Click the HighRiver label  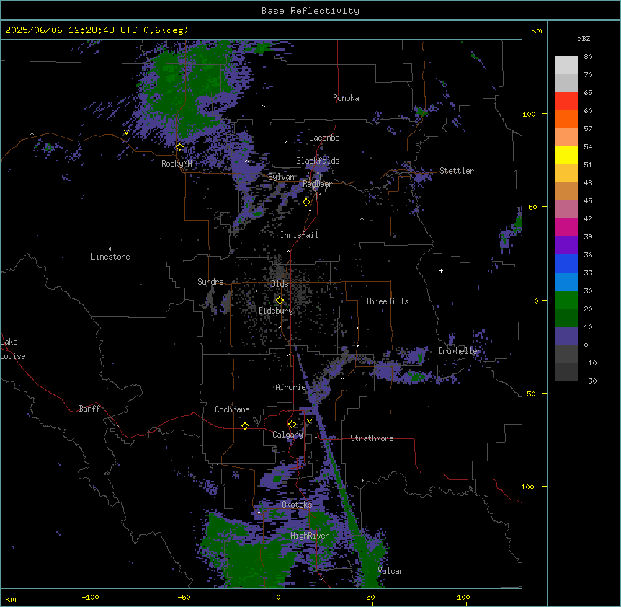309,536
